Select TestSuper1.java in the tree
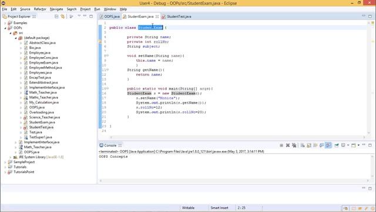The image size is (376, 212). 41,137
